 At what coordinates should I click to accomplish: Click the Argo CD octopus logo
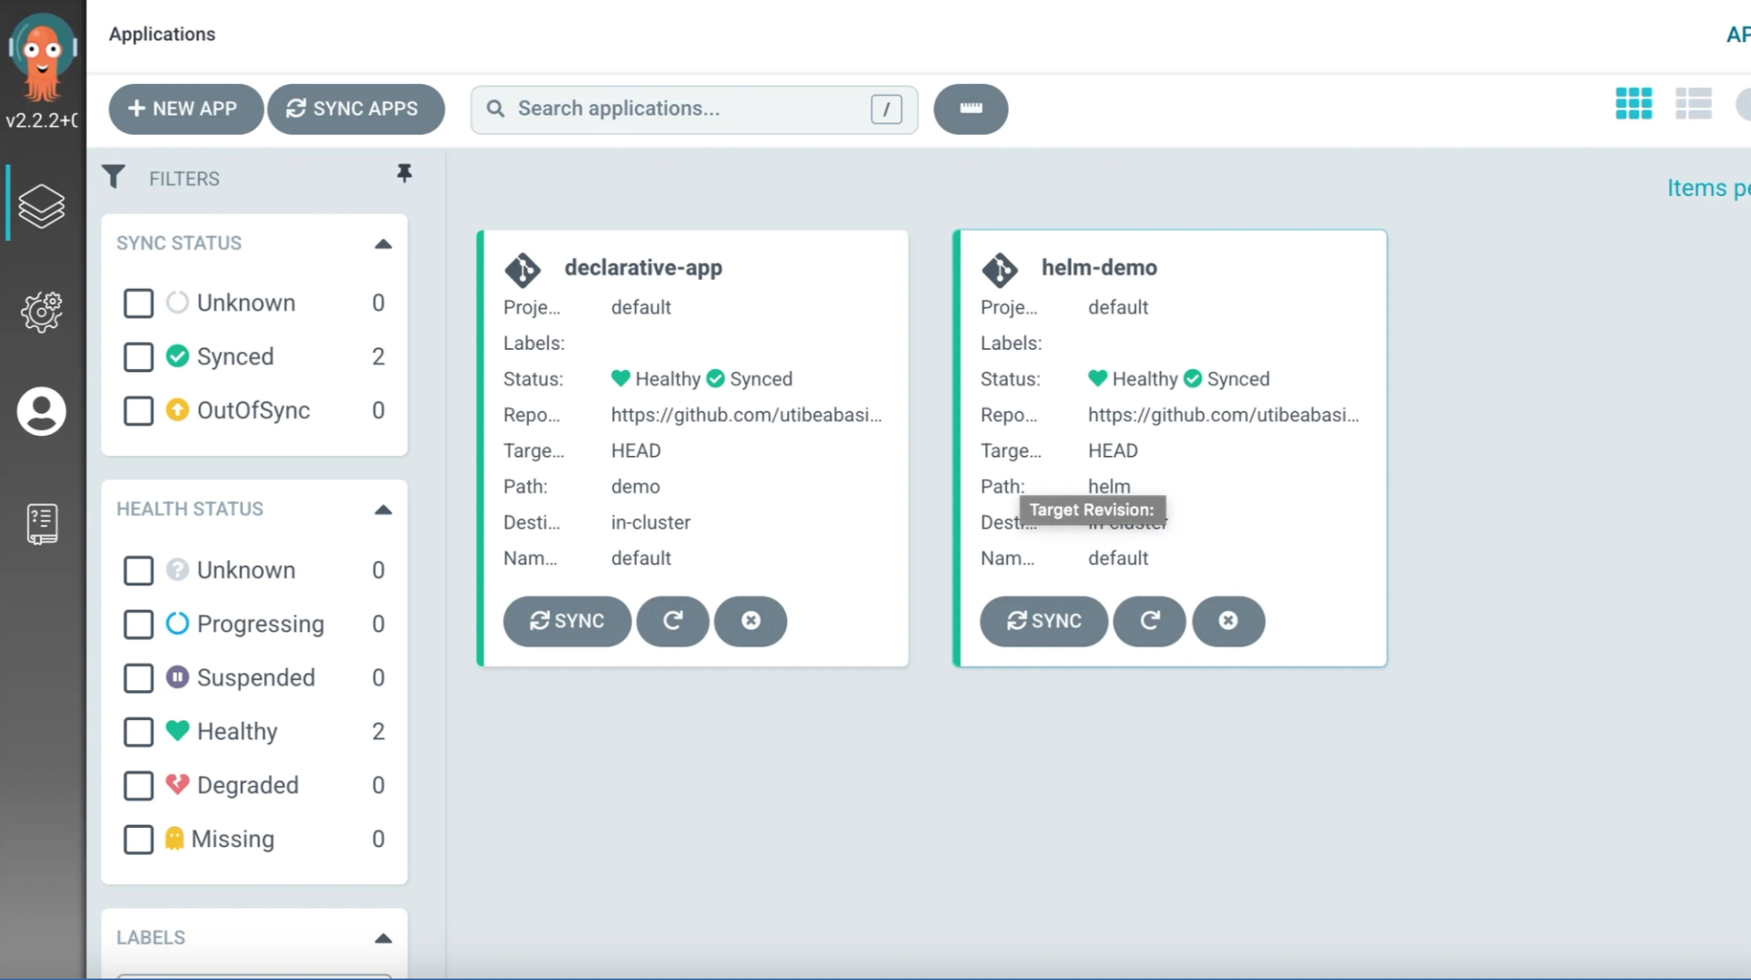click(x=42, y=57)
